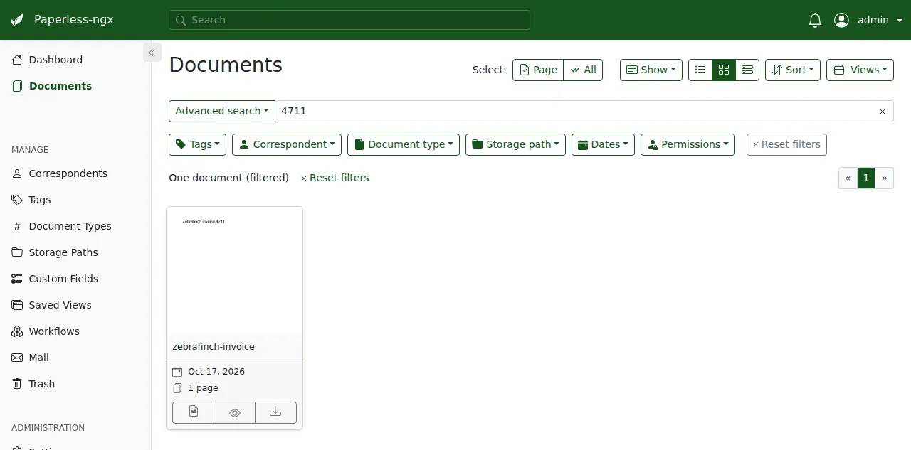Click the global Search field
The width and height of the screenshot is (911, 450).
[349, 20]
